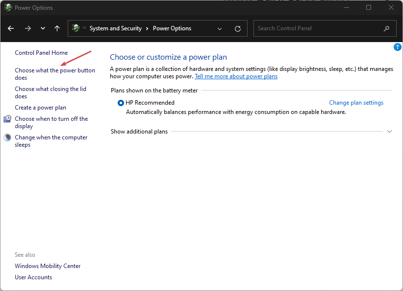
Task: Open Help via the blue question mark
Action: point(398,47)
